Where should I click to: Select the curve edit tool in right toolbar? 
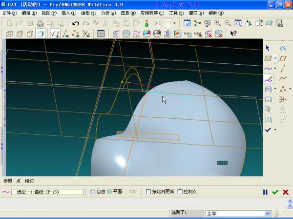(268, 79)
